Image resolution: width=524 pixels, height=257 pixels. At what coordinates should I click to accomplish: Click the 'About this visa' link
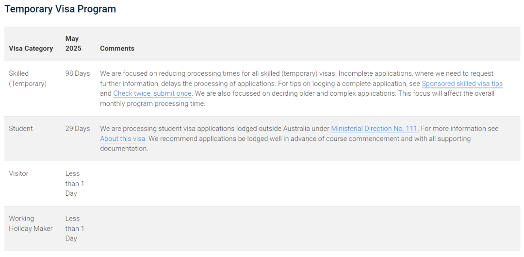(x=123, y=138)
